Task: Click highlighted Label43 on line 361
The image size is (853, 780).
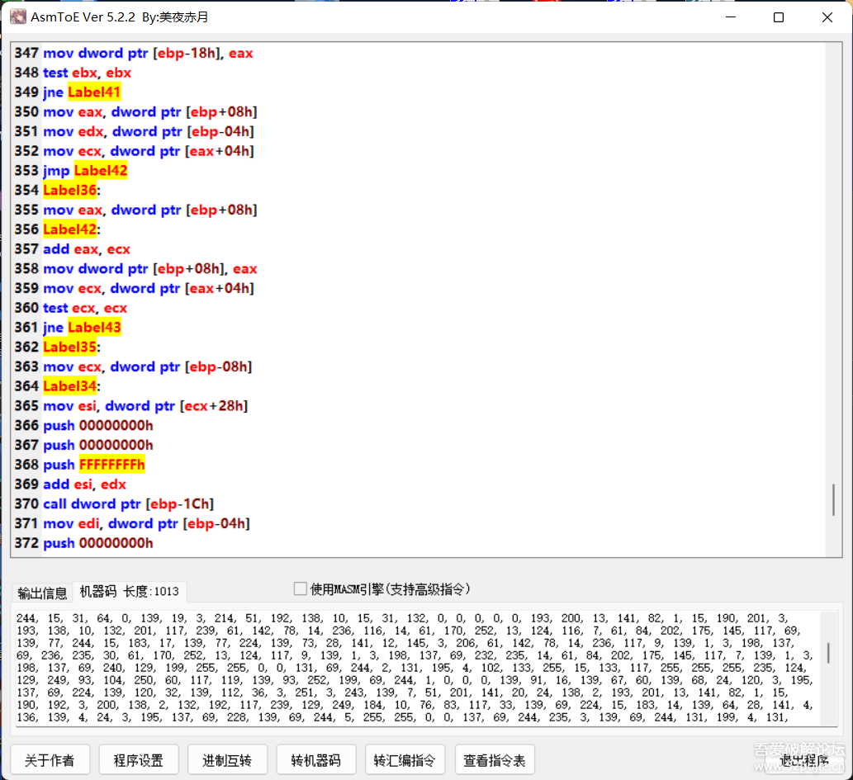Action: 94,328
